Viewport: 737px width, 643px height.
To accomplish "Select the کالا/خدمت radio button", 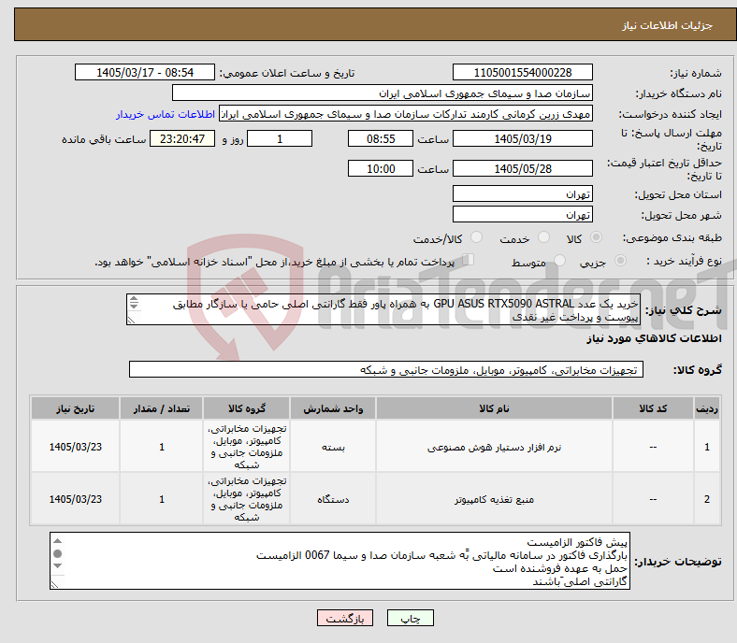I will click(476, 237).
